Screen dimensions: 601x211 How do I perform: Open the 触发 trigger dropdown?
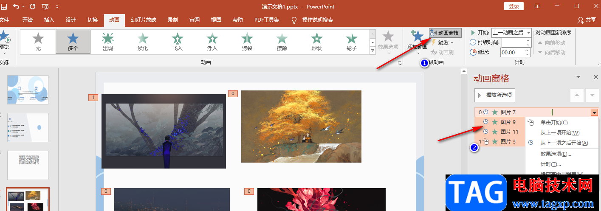[442, 42]
